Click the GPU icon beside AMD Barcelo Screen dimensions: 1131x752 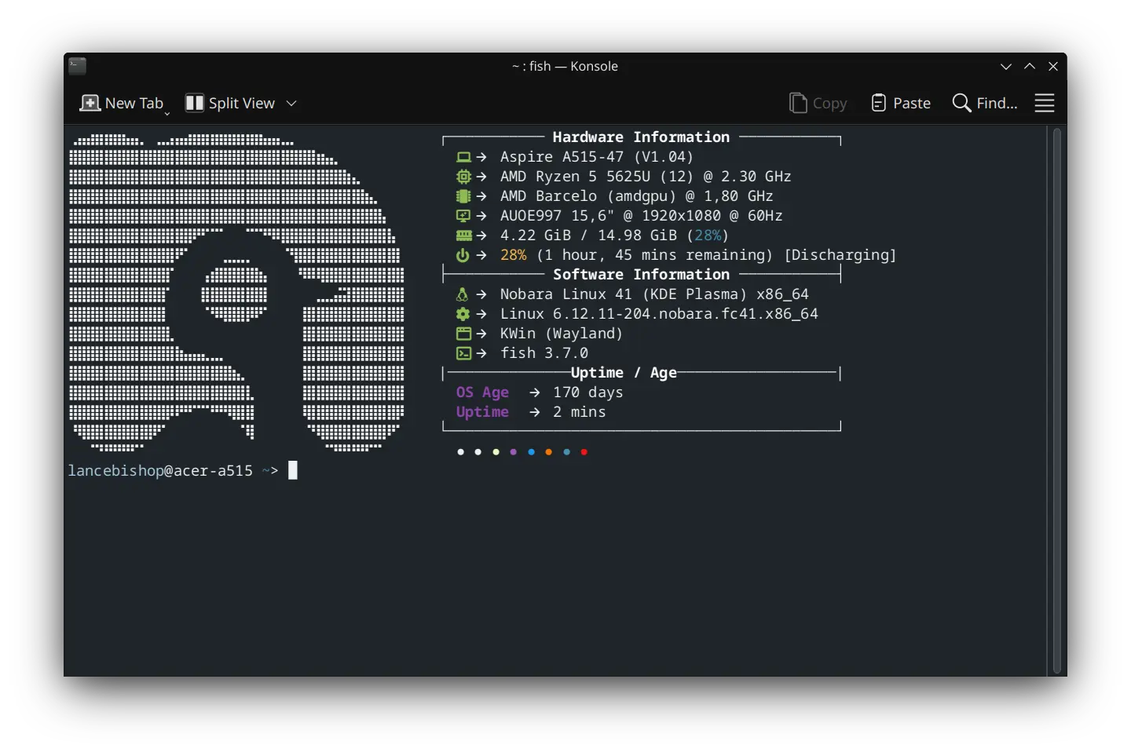point(463,196)
